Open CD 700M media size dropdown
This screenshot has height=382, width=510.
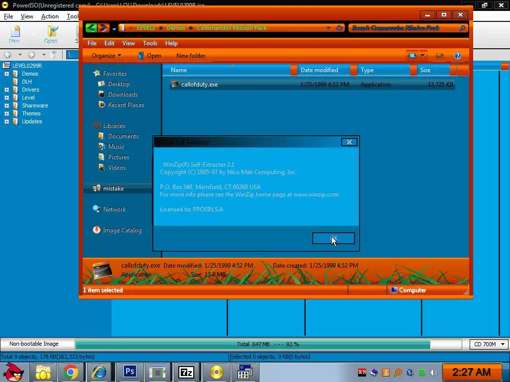pyautogui.click(x=489, y=344)
